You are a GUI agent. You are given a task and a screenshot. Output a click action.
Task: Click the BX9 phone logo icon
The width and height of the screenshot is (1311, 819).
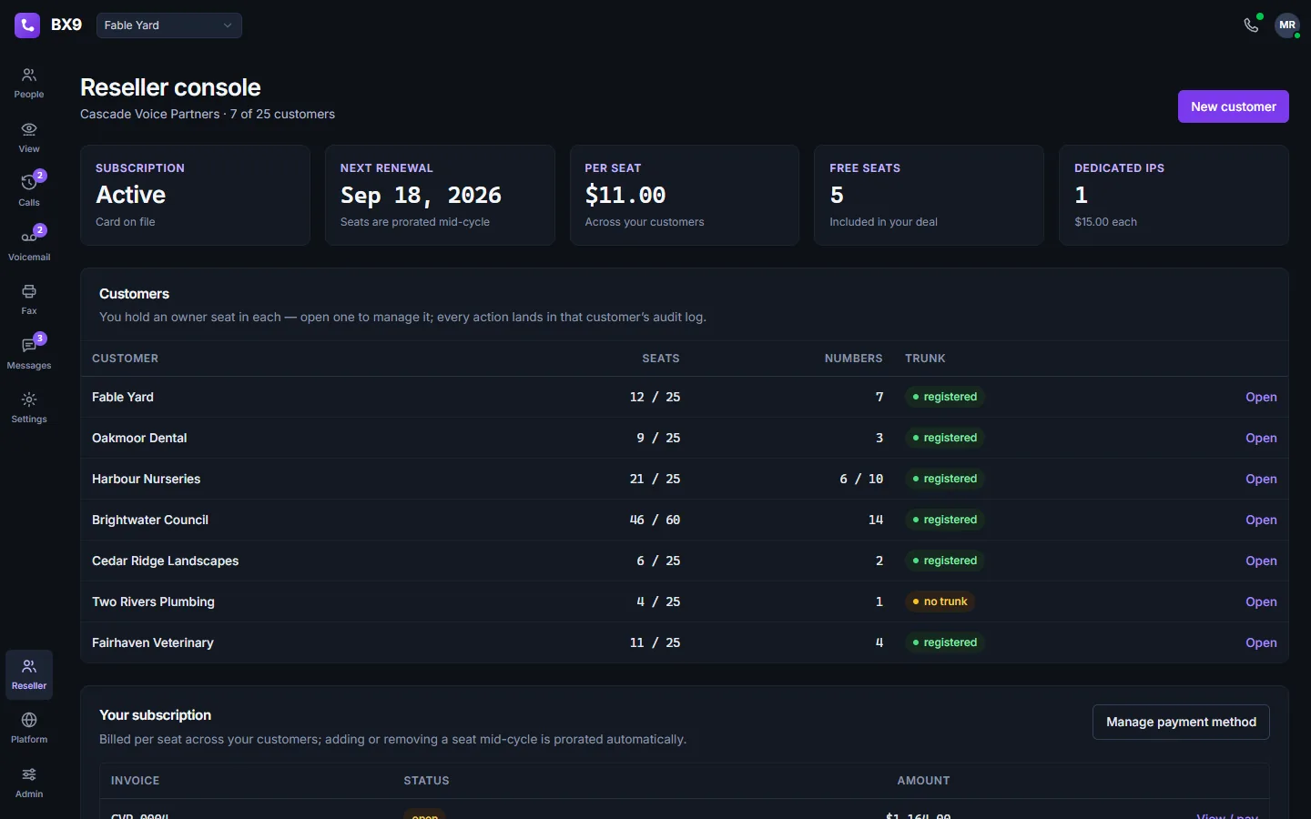click(27, 25)
